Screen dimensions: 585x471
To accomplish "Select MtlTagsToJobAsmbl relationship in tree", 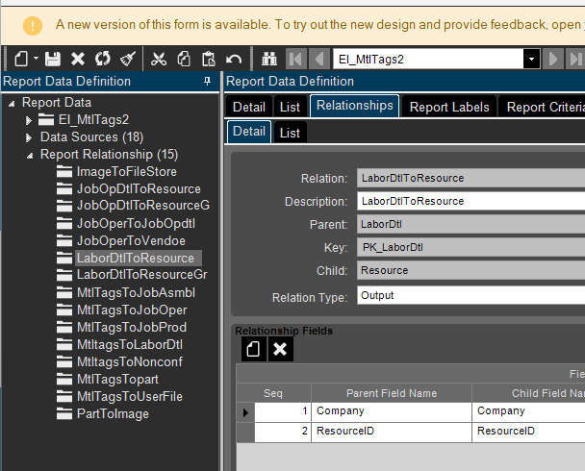I will [136, 292].
